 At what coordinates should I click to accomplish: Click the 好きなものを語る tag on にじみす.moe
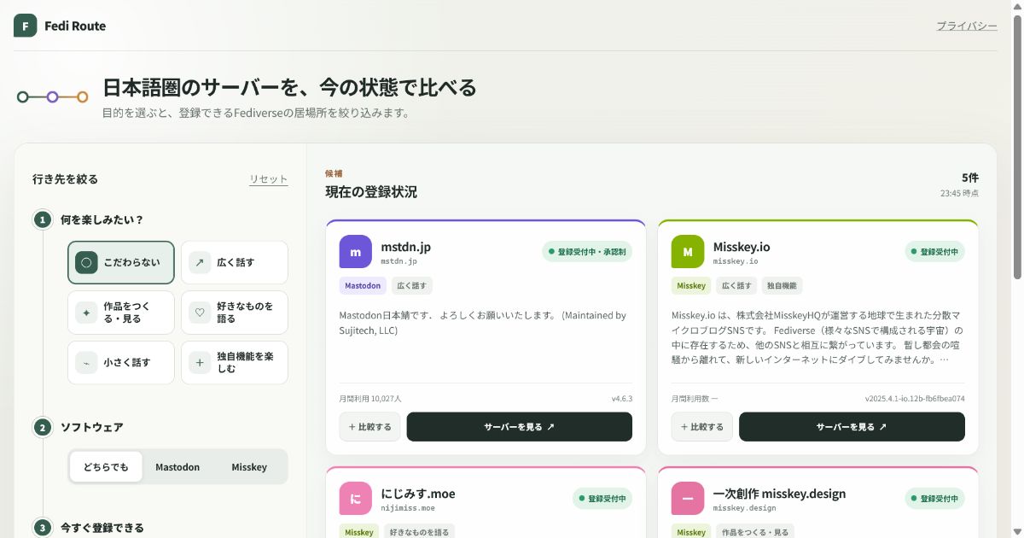click(x=419, y=532)
